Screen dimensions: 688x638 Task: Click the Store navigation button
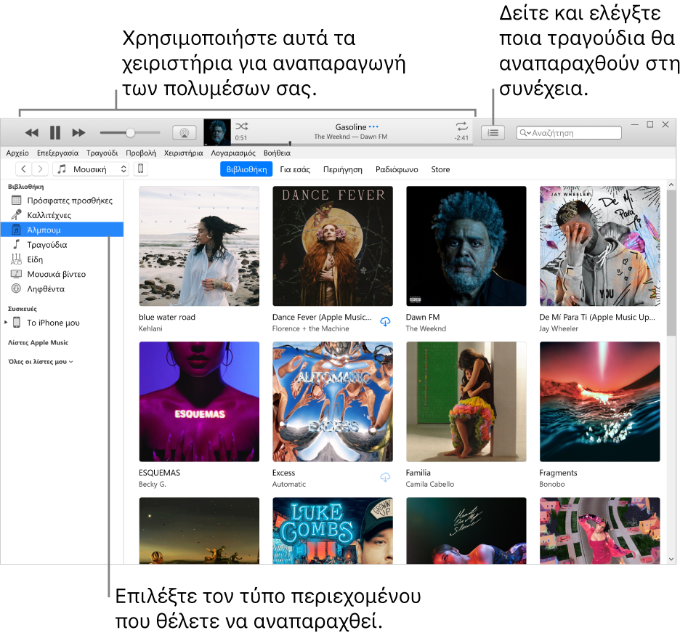(x=440, y=169)
